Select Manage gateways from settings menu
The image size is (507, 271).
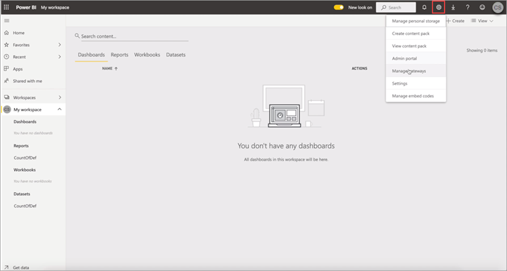pos(409,71)
